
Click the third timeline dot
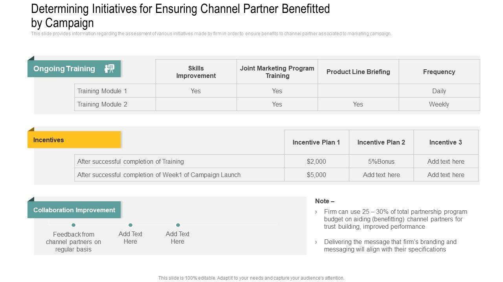point(178,225)
